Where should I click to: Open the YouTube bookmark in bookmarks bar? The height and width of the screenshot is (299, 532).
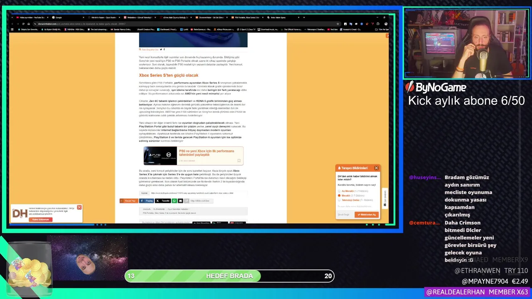pyautogui.click(x=332, y=29)
